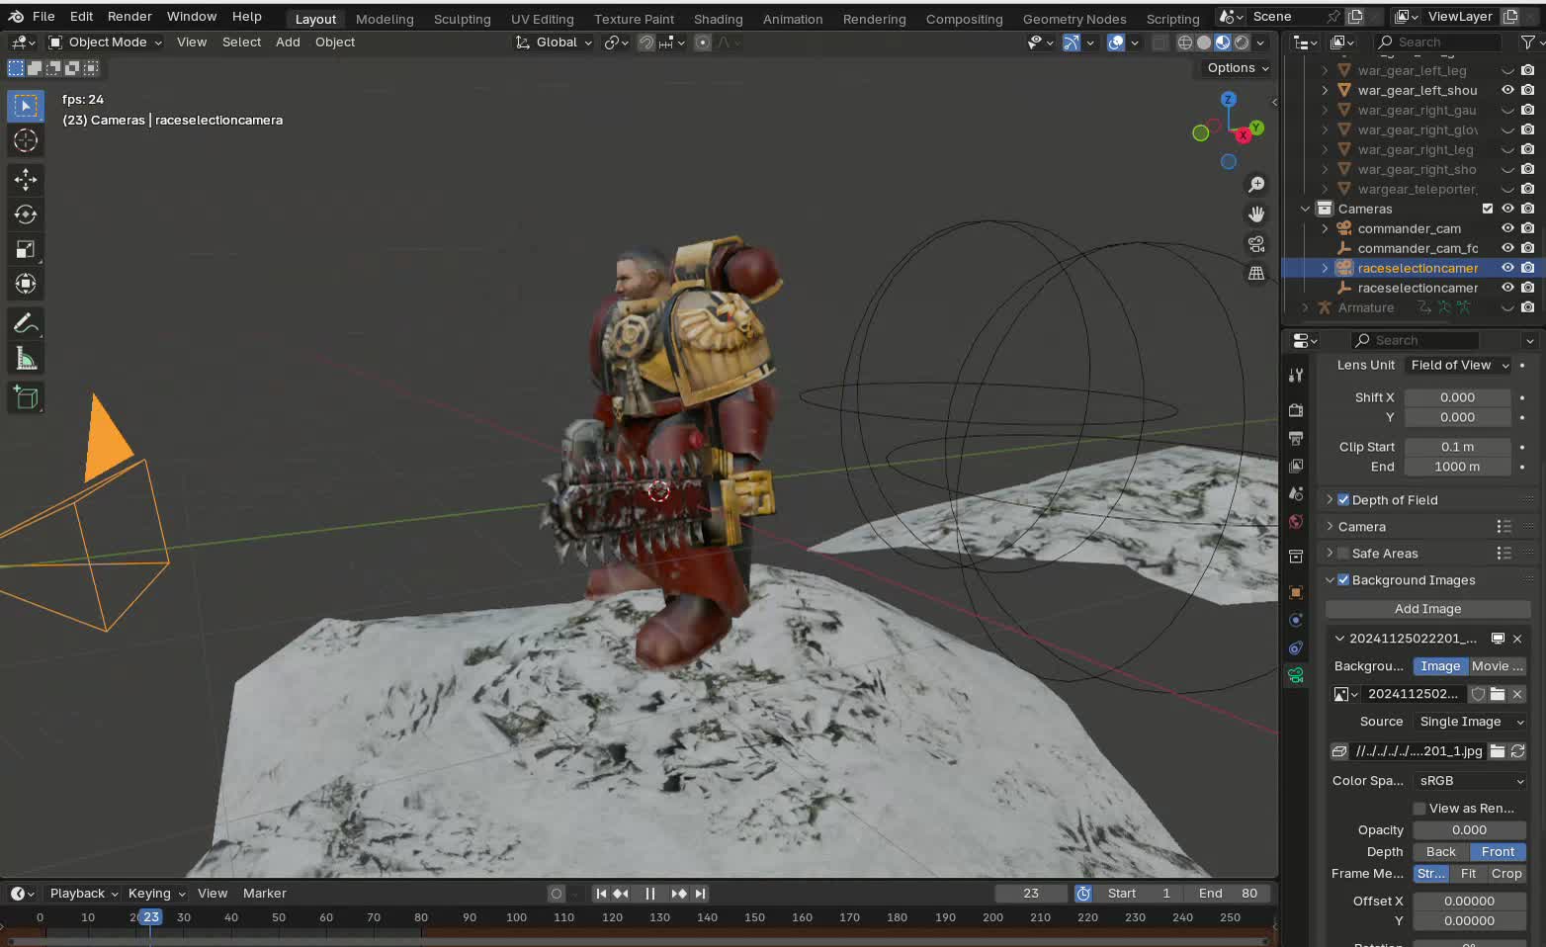Open the Render Properties tab
The height and width of the screenshot is (947, 1546).
tap(1296, 409)
